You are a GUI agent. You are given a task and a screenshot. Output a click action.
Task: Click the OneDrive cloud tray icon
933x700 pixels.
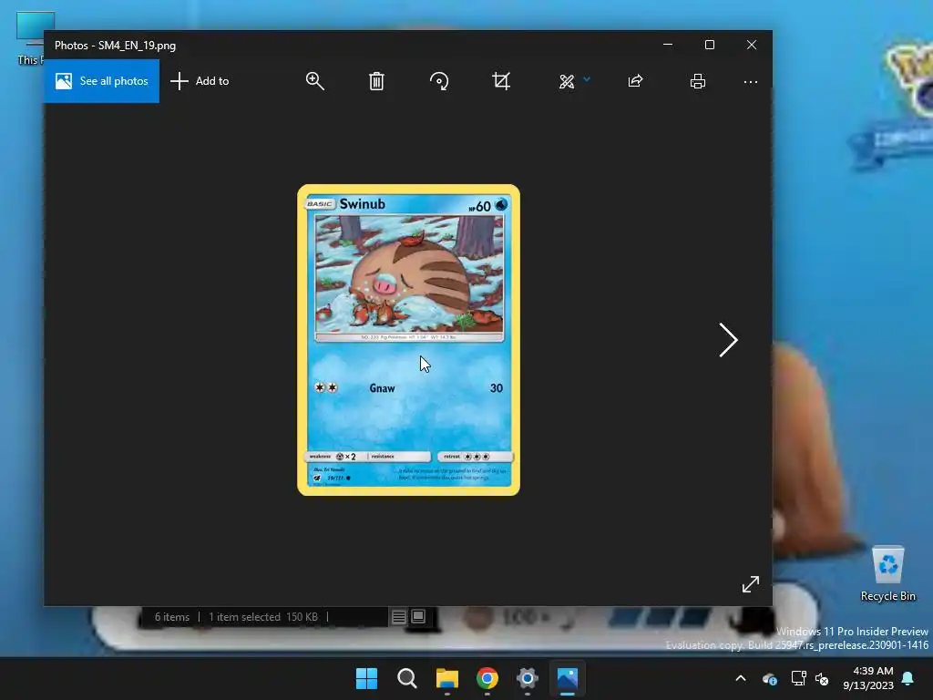[770, 678]
